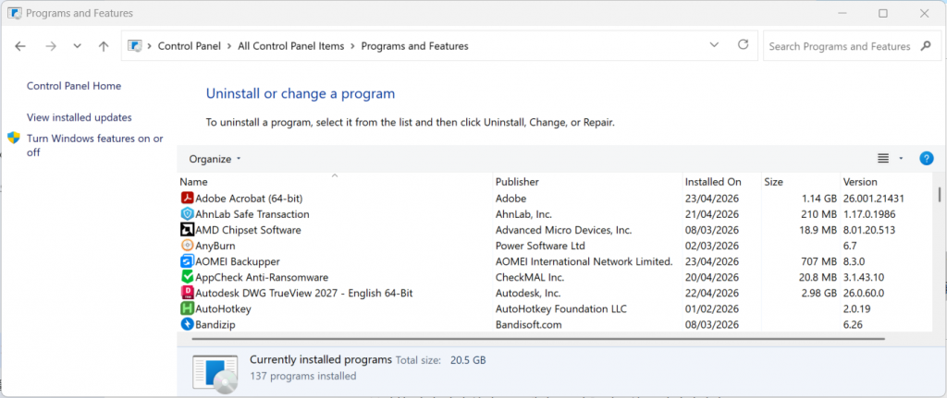Expand the address bar history dropdown
947x398 pixels.
pyautogui.click(x=715, y=45)
